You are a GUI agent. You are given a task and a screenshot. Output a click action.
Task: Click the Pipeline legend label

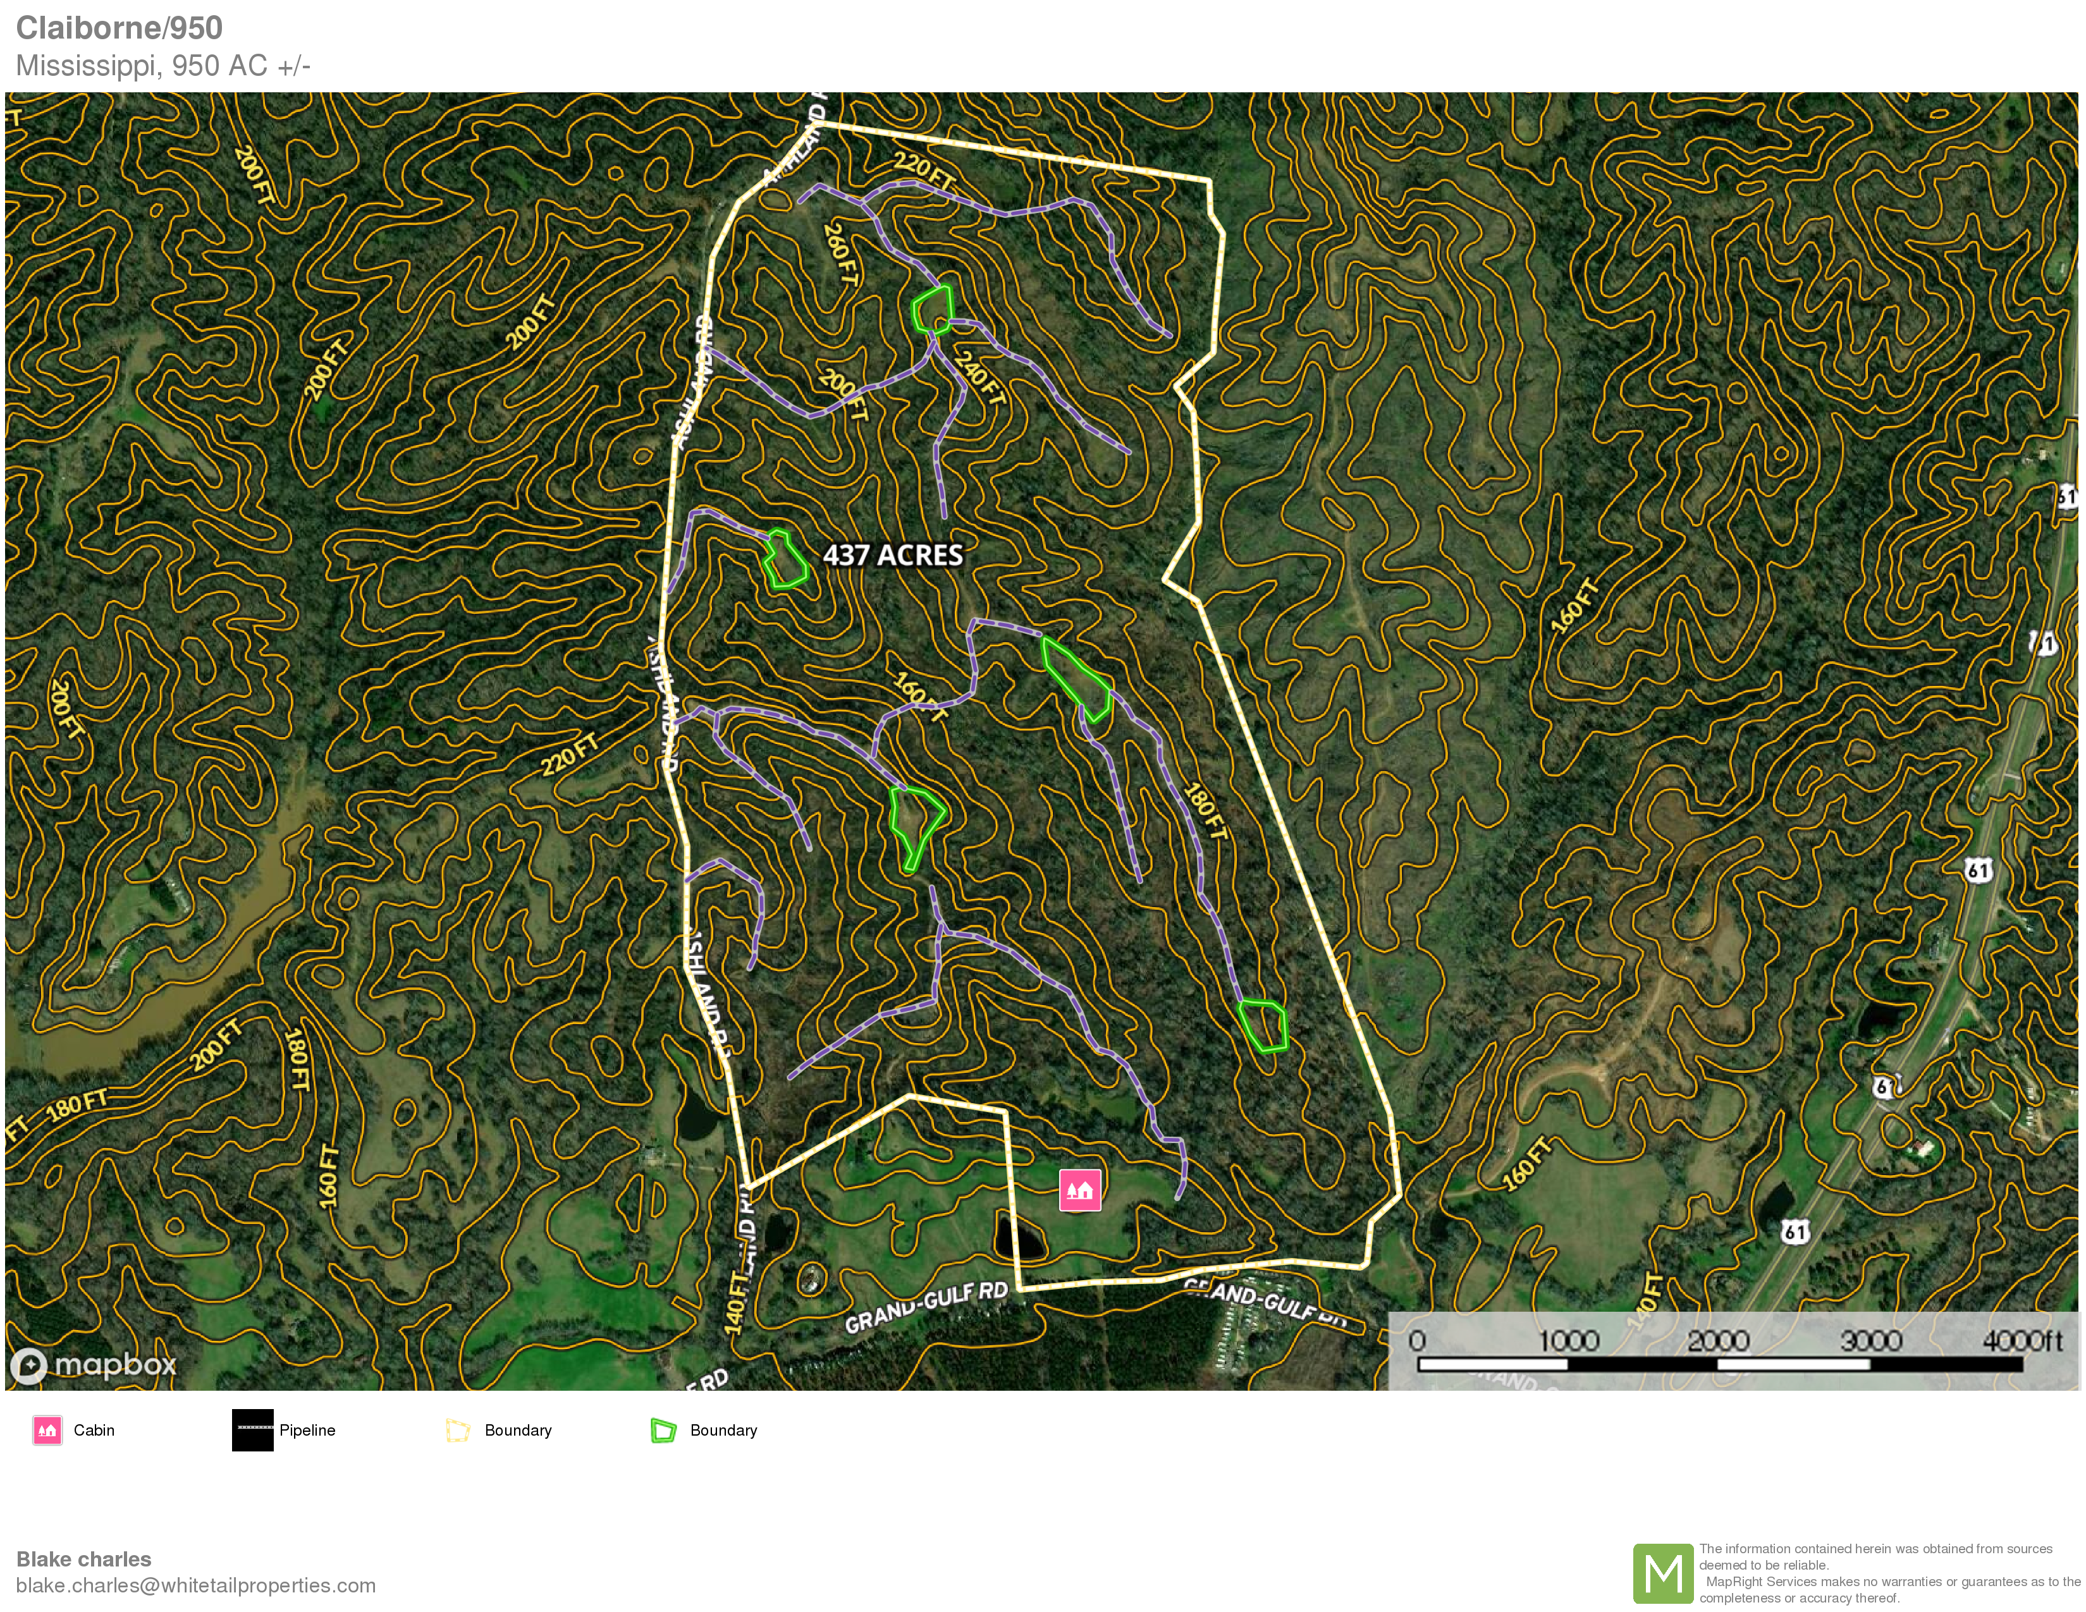coord(307,1429)
